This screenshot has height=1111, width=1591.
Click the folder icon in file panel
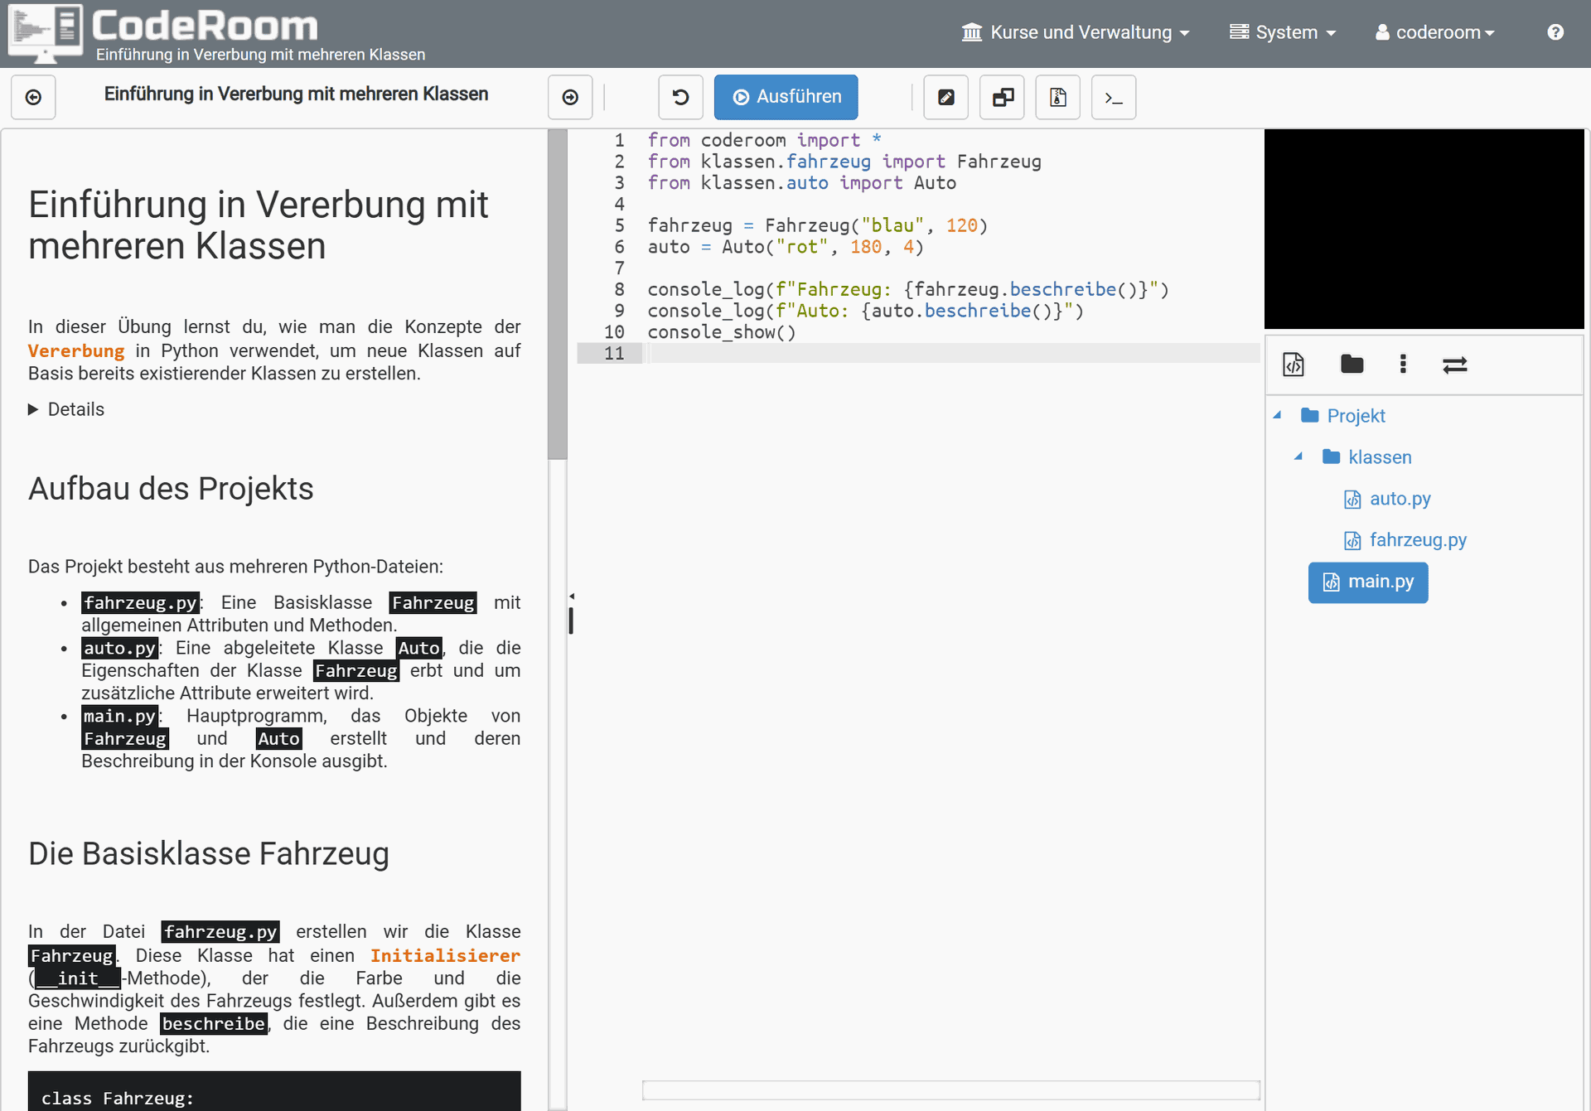(x=1352, y=364)
